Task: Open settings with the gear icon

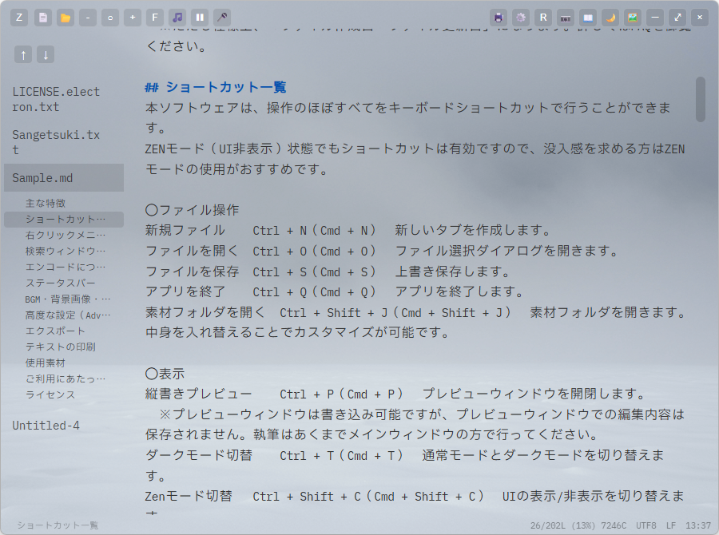Action: [520, 17]
